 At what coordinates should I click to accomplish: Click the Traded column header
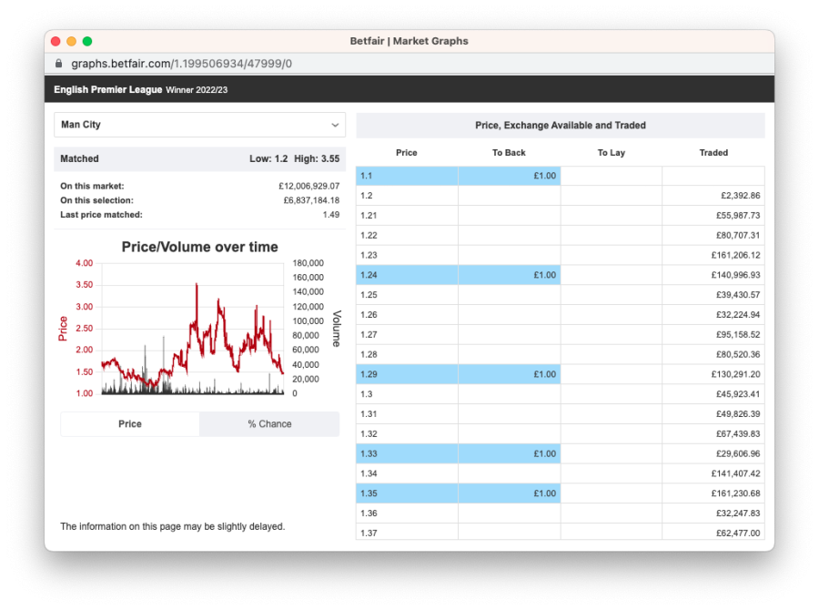[x=713, y=153]
